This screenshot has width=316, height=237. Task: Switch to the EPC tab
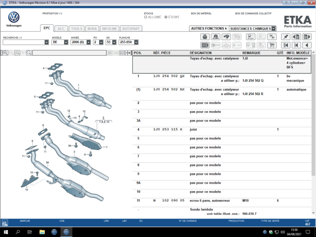47,28
